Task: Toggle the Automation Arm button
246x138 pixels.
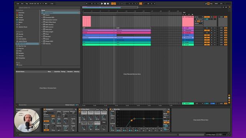Action: click(x=115, y=3)
